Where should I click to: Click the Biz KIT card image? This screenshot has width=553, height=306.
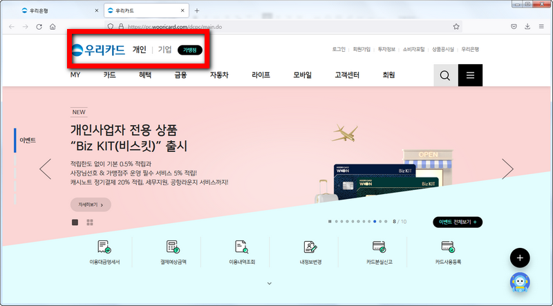(386, 182)
